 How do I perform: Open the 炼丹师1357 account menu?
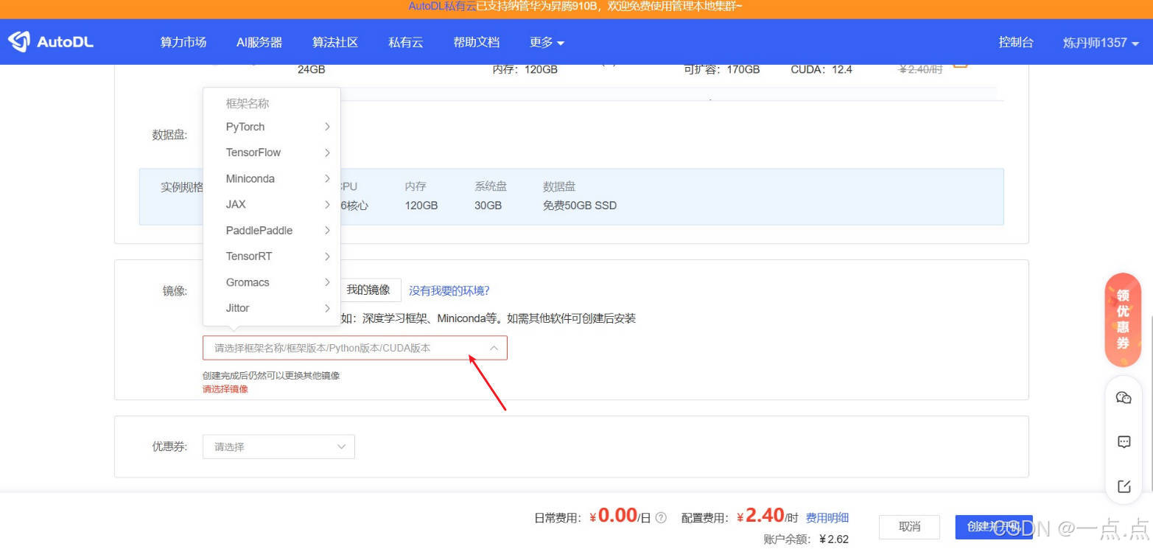click(1101, 42)
